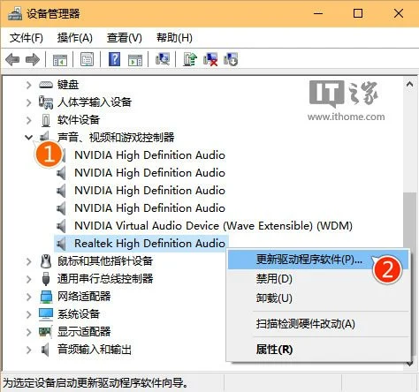
Task: Expand the 通用串行总线控制器 category
Action: pos(28,279)
